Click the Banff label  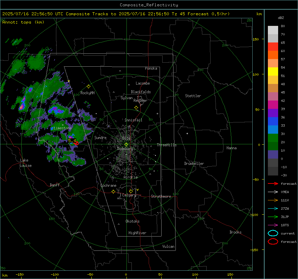click(x=55, y=185)
